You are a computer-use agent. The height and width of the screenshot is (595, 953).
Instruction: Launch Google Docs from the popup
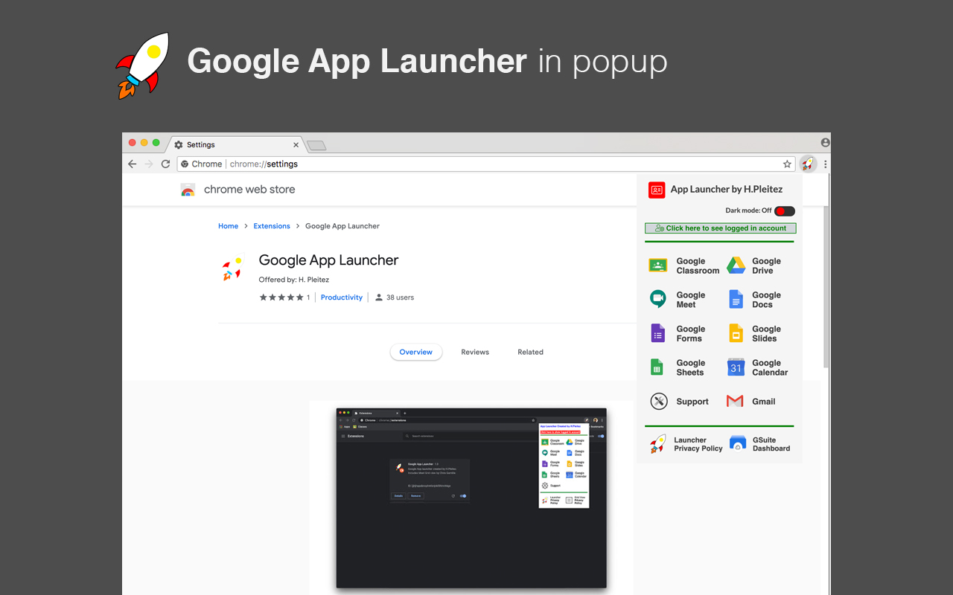(x=754, y=300)
